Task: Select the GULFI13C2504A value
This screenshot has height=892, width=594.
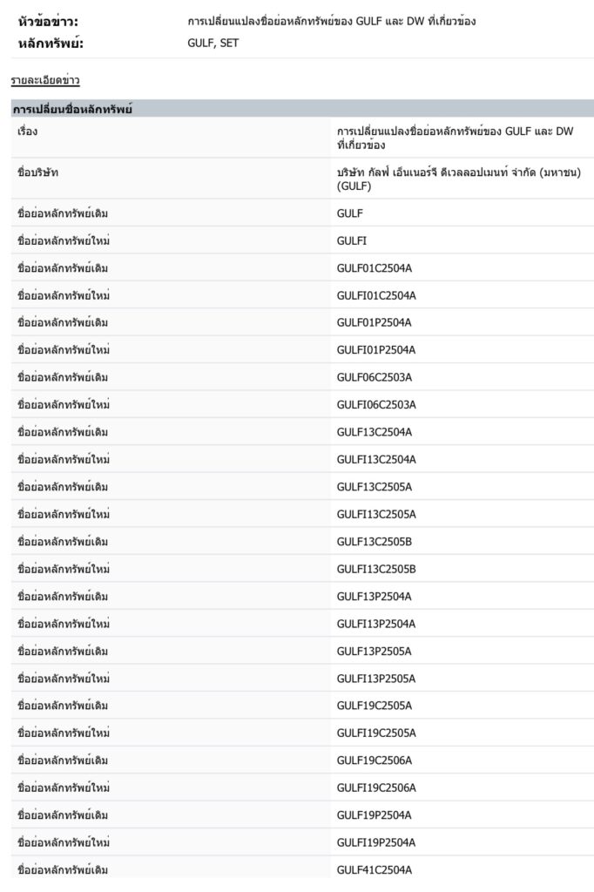Action: [x=376, y=459]
